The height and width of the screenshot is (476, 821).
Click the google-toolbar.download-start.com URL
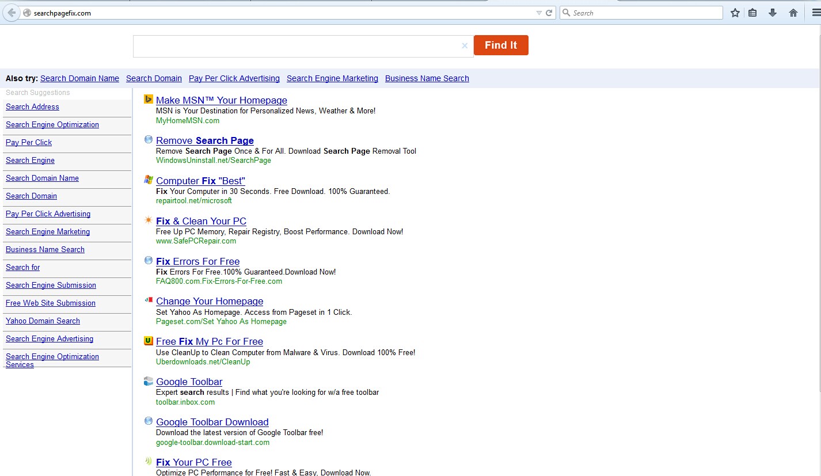(212, 443)
